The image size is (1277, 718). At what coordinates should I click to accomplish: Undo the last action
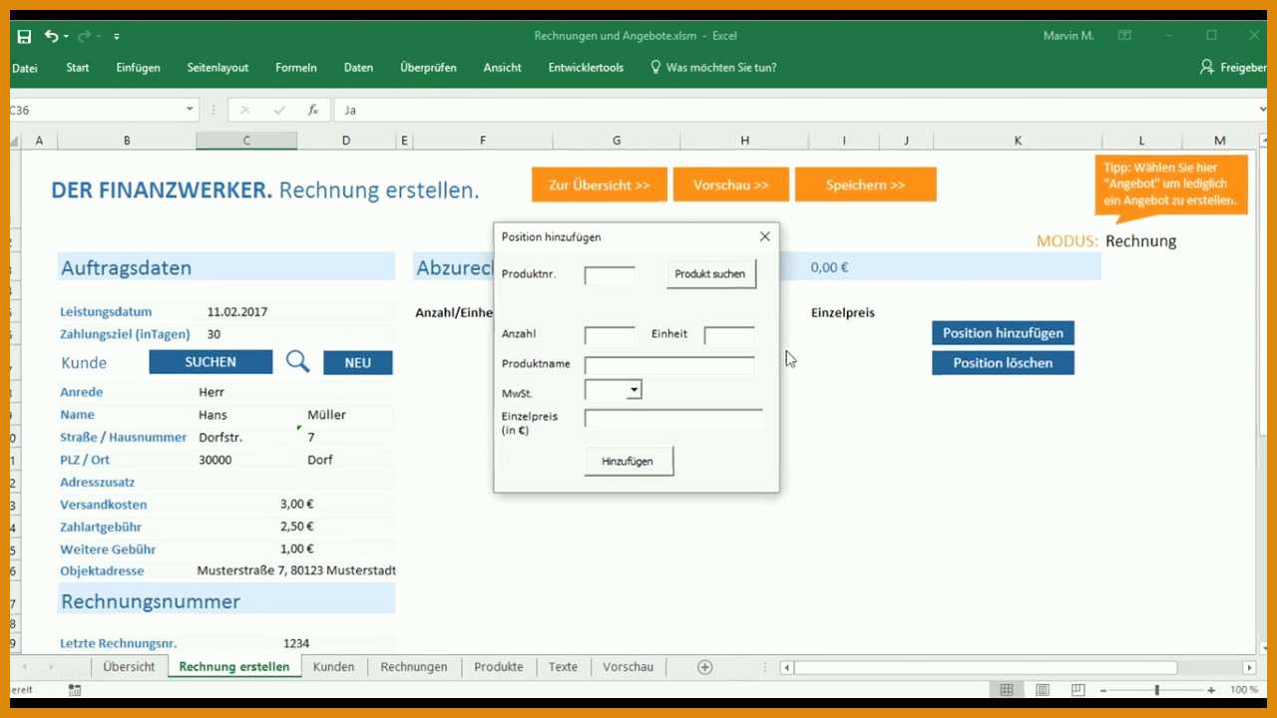(x=51, y=36)
